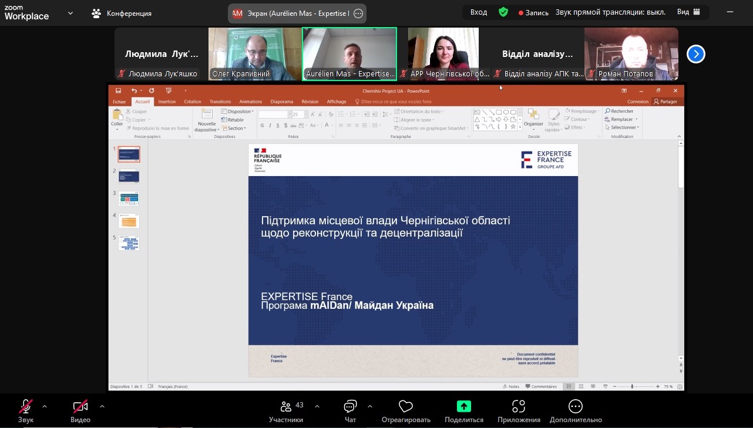This screenshot has height=428, width=753.
Task: Open screen share options ellipsis button
Action: pos(358,14)
